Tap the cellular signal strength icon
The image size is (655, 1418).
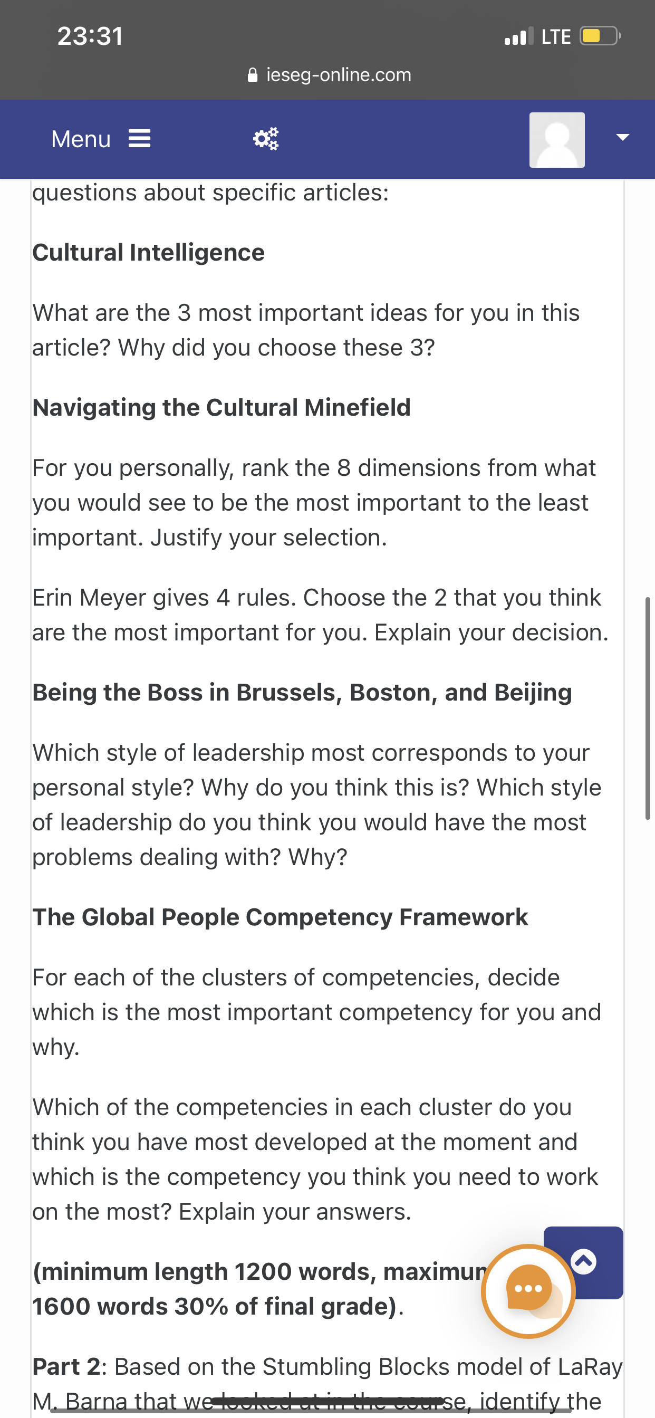[518, 36]
